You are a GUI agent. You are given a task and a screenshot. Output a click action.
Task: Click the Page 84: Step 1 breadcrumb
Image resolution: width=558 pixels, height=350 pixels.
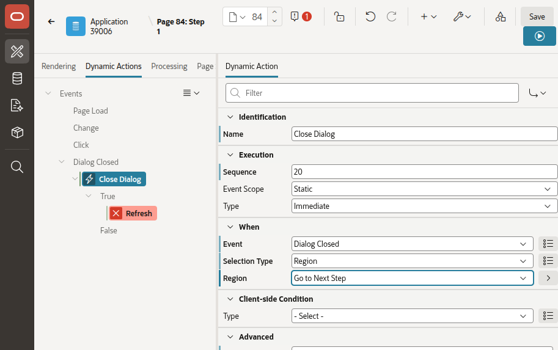coord(180,26)
